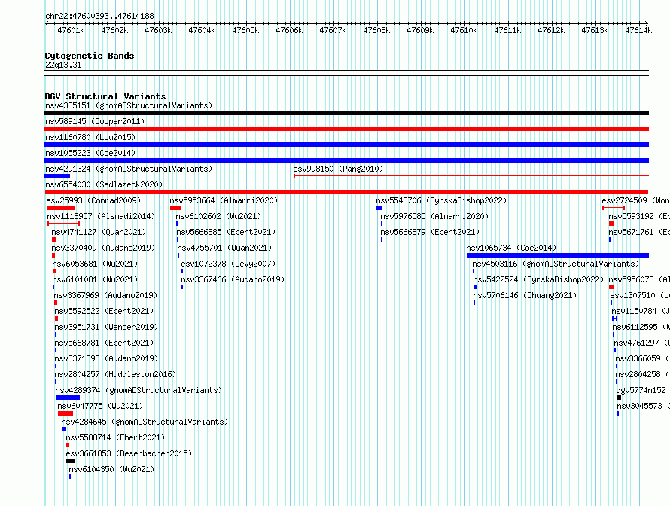
Task: Click the esv3661853 black variant bar
Action: [71, 461]
